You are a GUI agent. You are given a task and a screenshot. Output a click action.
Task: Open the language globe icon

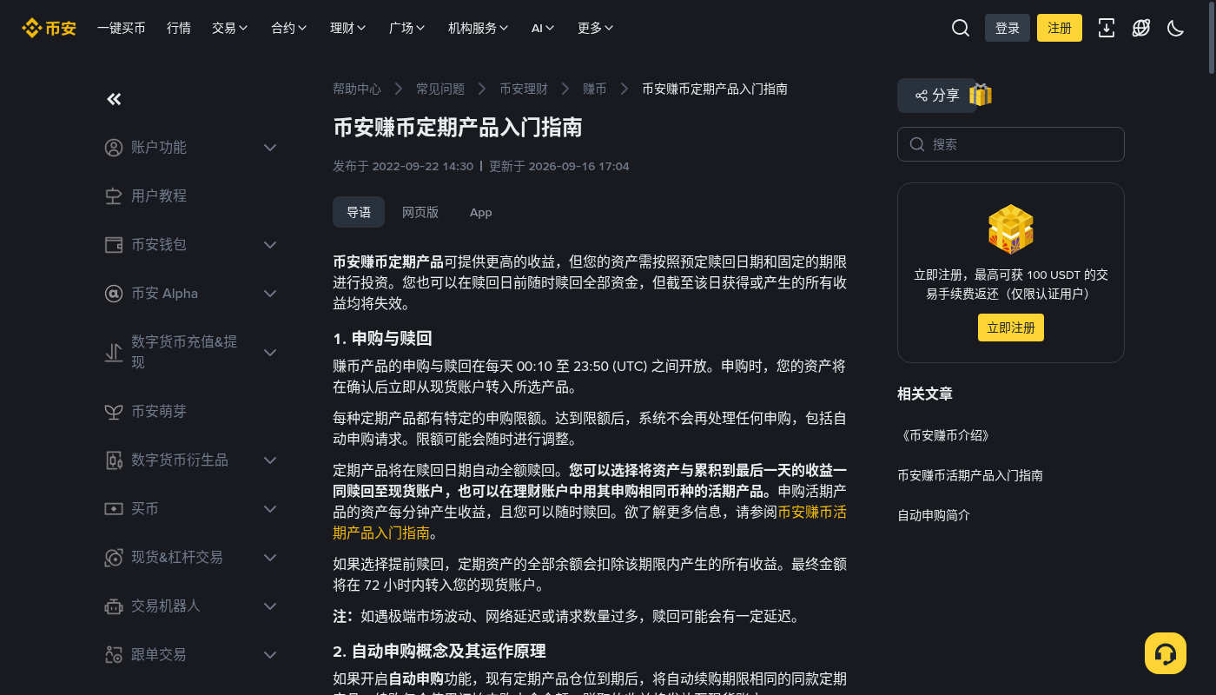click(x=1141, y=28)
